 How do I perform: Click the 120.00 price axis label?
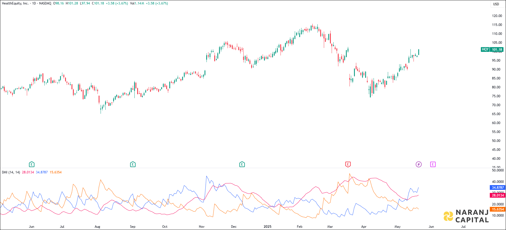pos(497,16)
